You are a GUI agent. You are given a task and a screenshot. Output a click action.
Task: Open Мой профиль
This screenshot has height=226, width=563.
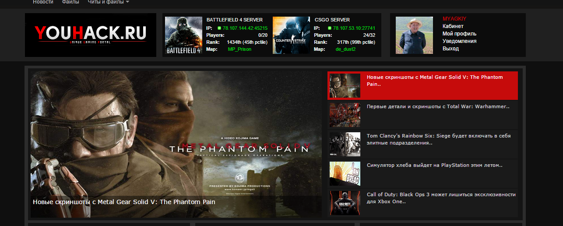(x=459, y=34)
